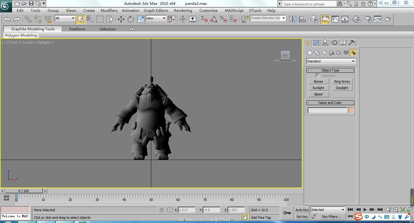Toggle Angle Snap
Screen dimensions: 414x223
tap(214, 19)
